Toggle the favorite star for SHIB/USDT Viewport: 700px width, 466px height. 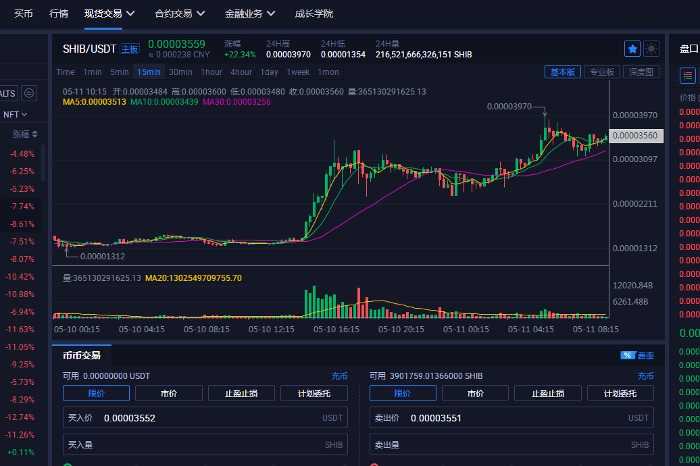point(632,49)
